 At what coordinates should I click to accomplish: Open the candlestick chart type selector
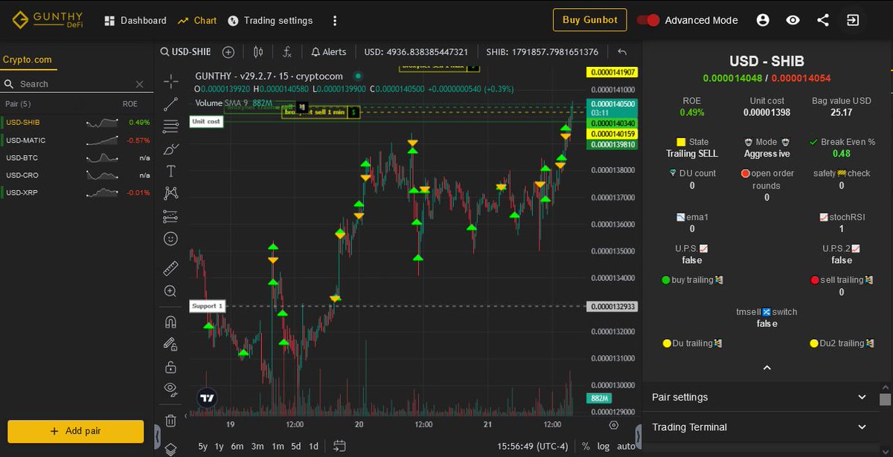(x=258, y=52)
